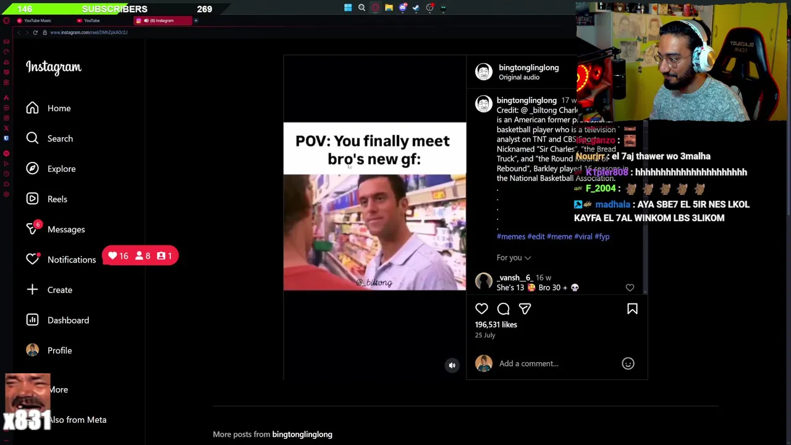Screen dimensions: 791x445
Task: Click bingtonglinglong in More posts heading
Action: point(302,434)
